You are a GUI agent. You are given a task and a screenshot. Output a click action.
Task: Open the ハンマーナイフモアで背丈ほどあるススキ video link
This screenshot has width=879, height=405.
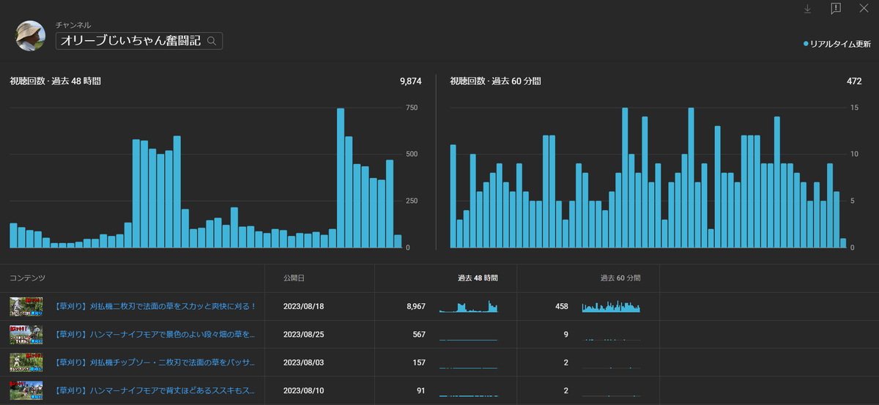pos(155,390)
